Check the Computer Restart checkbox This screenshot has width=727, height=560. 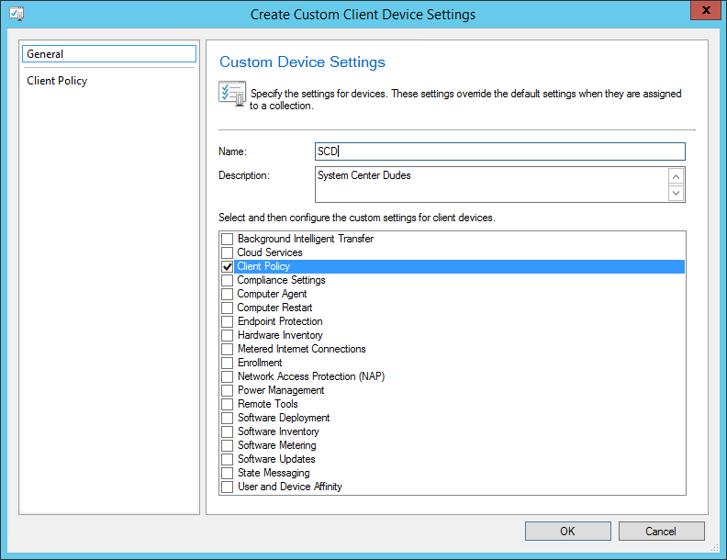coord(228,308)
